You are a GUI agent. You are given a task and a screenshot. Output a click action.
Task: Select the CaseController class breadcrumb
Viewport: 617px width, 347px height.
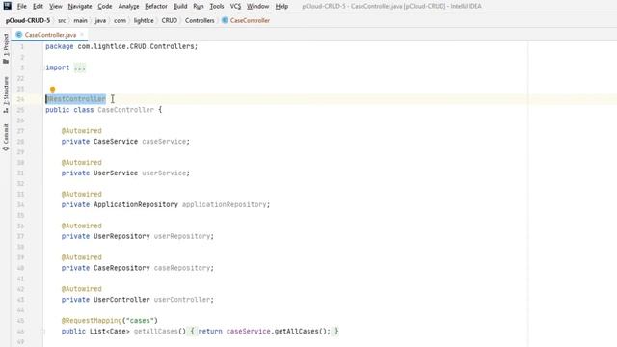pyautogui.click(x=246, y=20)
